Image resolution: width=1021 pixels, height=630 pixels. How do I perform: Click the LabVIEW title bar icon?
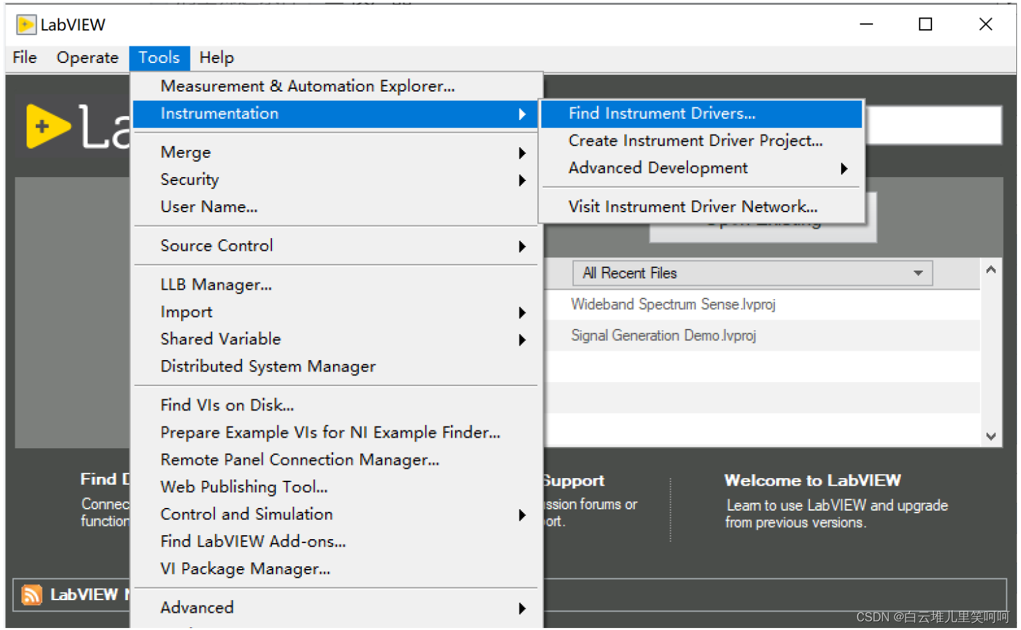(26, 25)
